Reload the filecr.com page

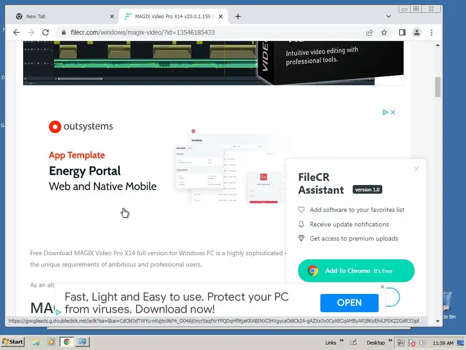click(x=46, y=32)
